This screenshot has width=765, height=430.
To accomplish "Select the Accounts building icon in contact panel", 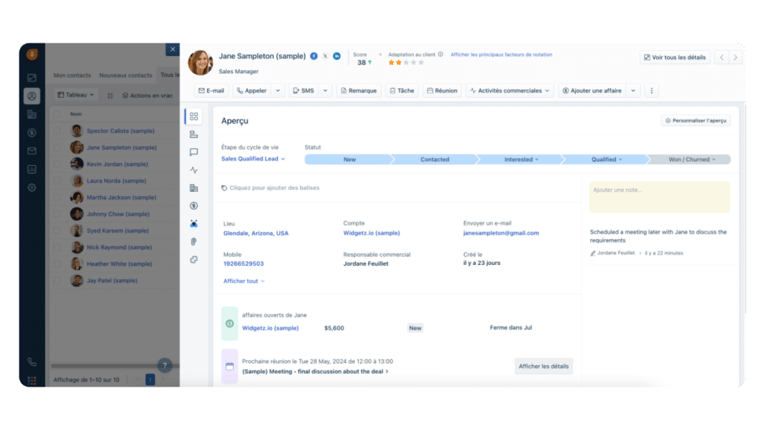I will pos(193,187).
